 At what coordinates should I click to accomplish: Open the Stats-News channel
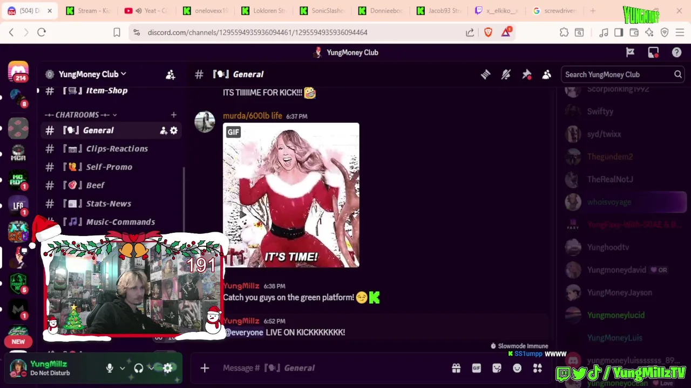tap(112, 204)
